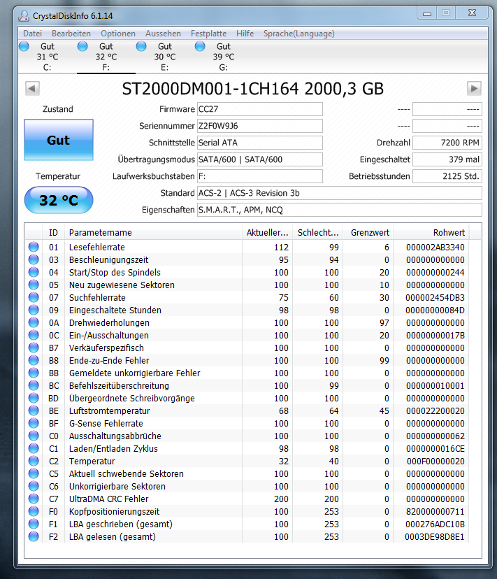Select the G: drive tab

coord(224,57)
